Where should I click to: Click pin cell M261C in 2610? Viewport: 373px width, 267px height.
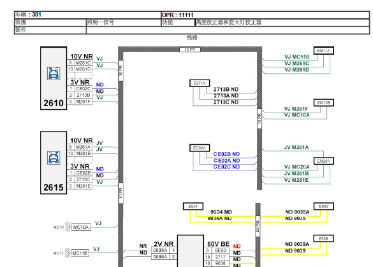(84, 63)
